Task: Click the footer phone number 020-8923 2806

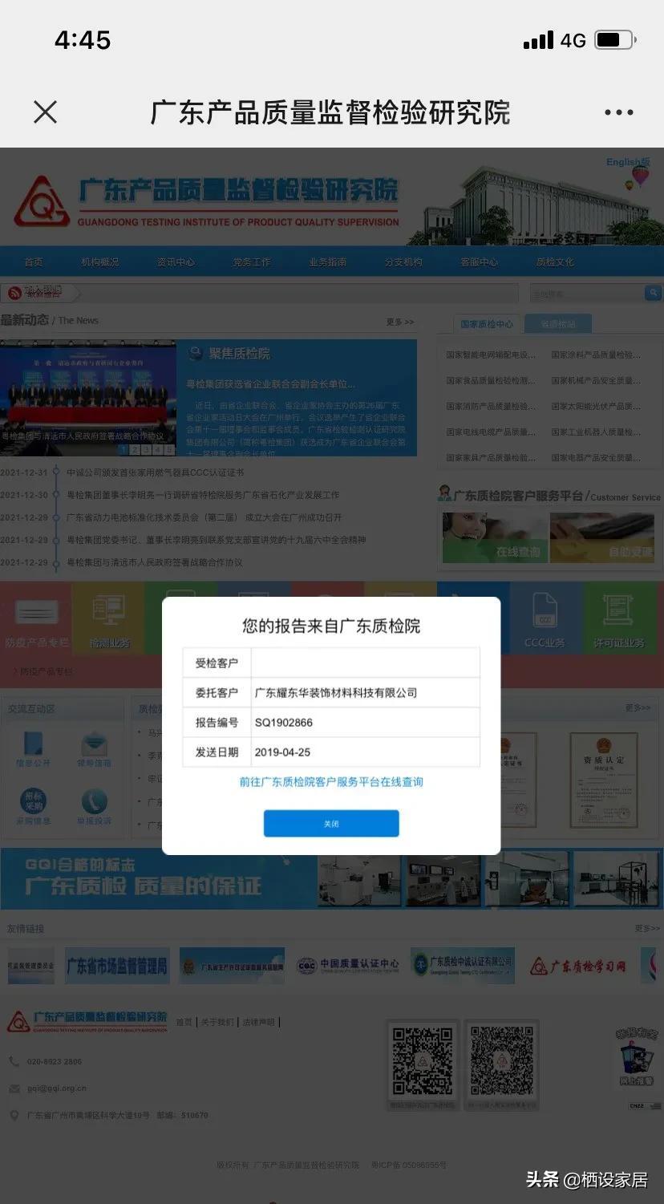Action: tap(55, 1061)
